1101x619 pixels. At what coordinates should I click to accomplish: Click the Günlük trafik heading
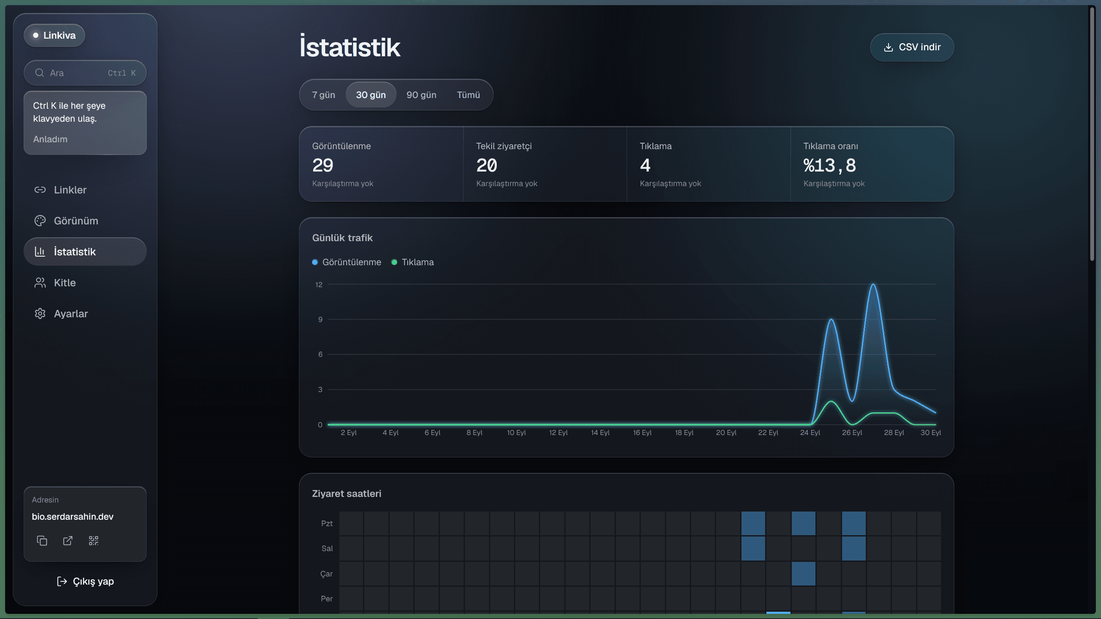click(342, 238)
